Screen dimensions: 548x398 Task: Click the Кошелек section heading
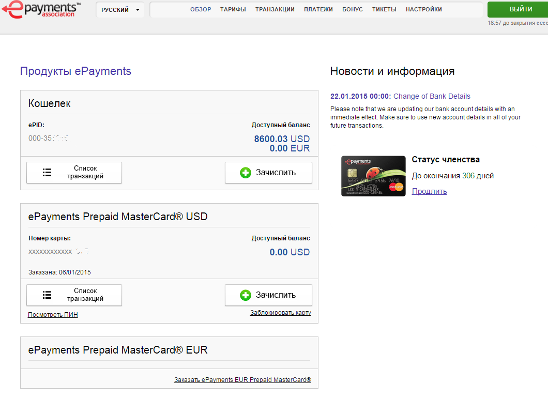click(49, 103)
